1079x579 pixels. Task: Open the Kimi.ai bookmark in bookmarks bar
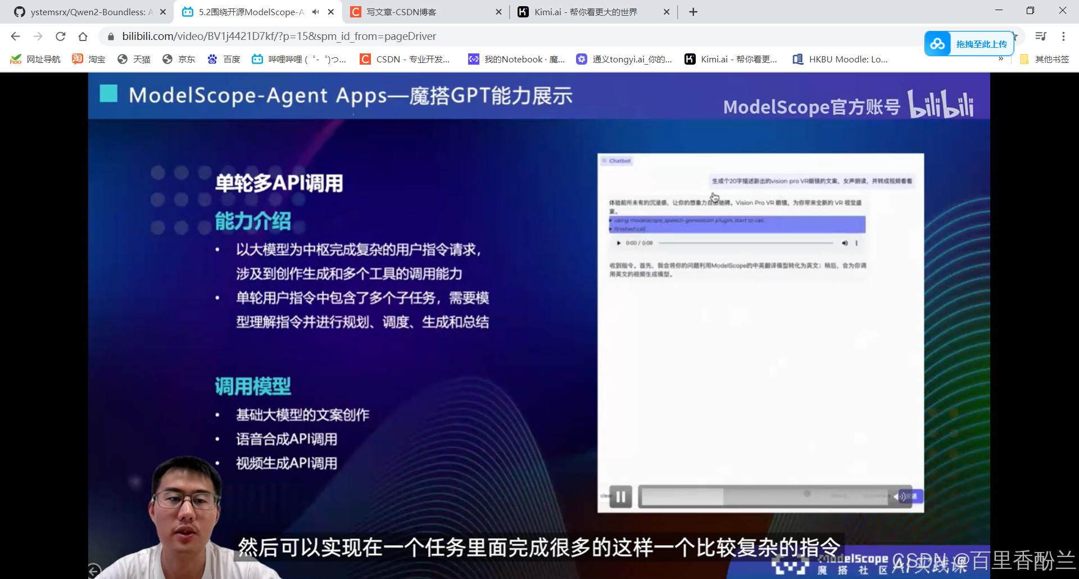point(731,59)
